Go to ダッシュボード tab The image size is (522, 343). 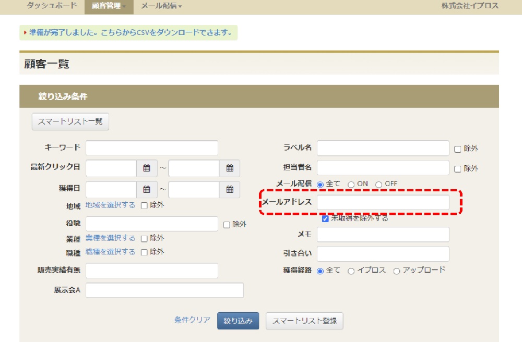click(52, 6)
